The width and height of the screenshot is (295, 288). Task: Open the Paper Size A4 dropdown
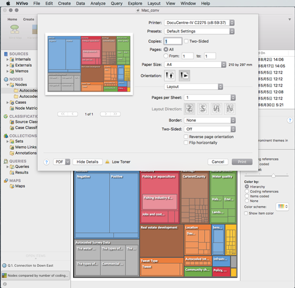tap(195, 64)
